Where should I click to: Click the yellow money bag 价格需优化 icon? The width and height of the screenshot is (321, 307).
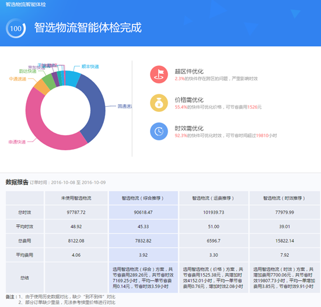click(159, 103)
